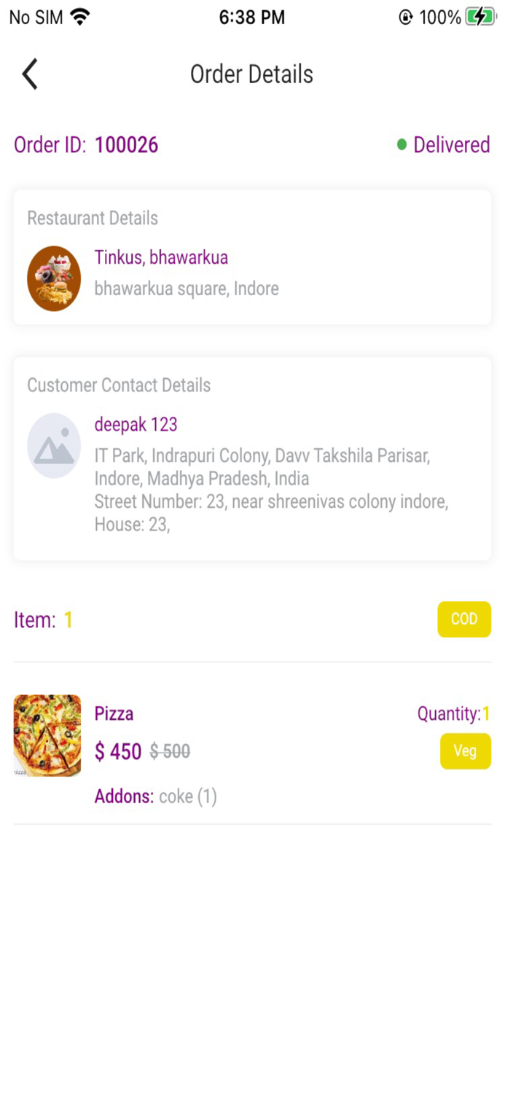Toggle the Veg badge on the Pizza item

point(466,751)
